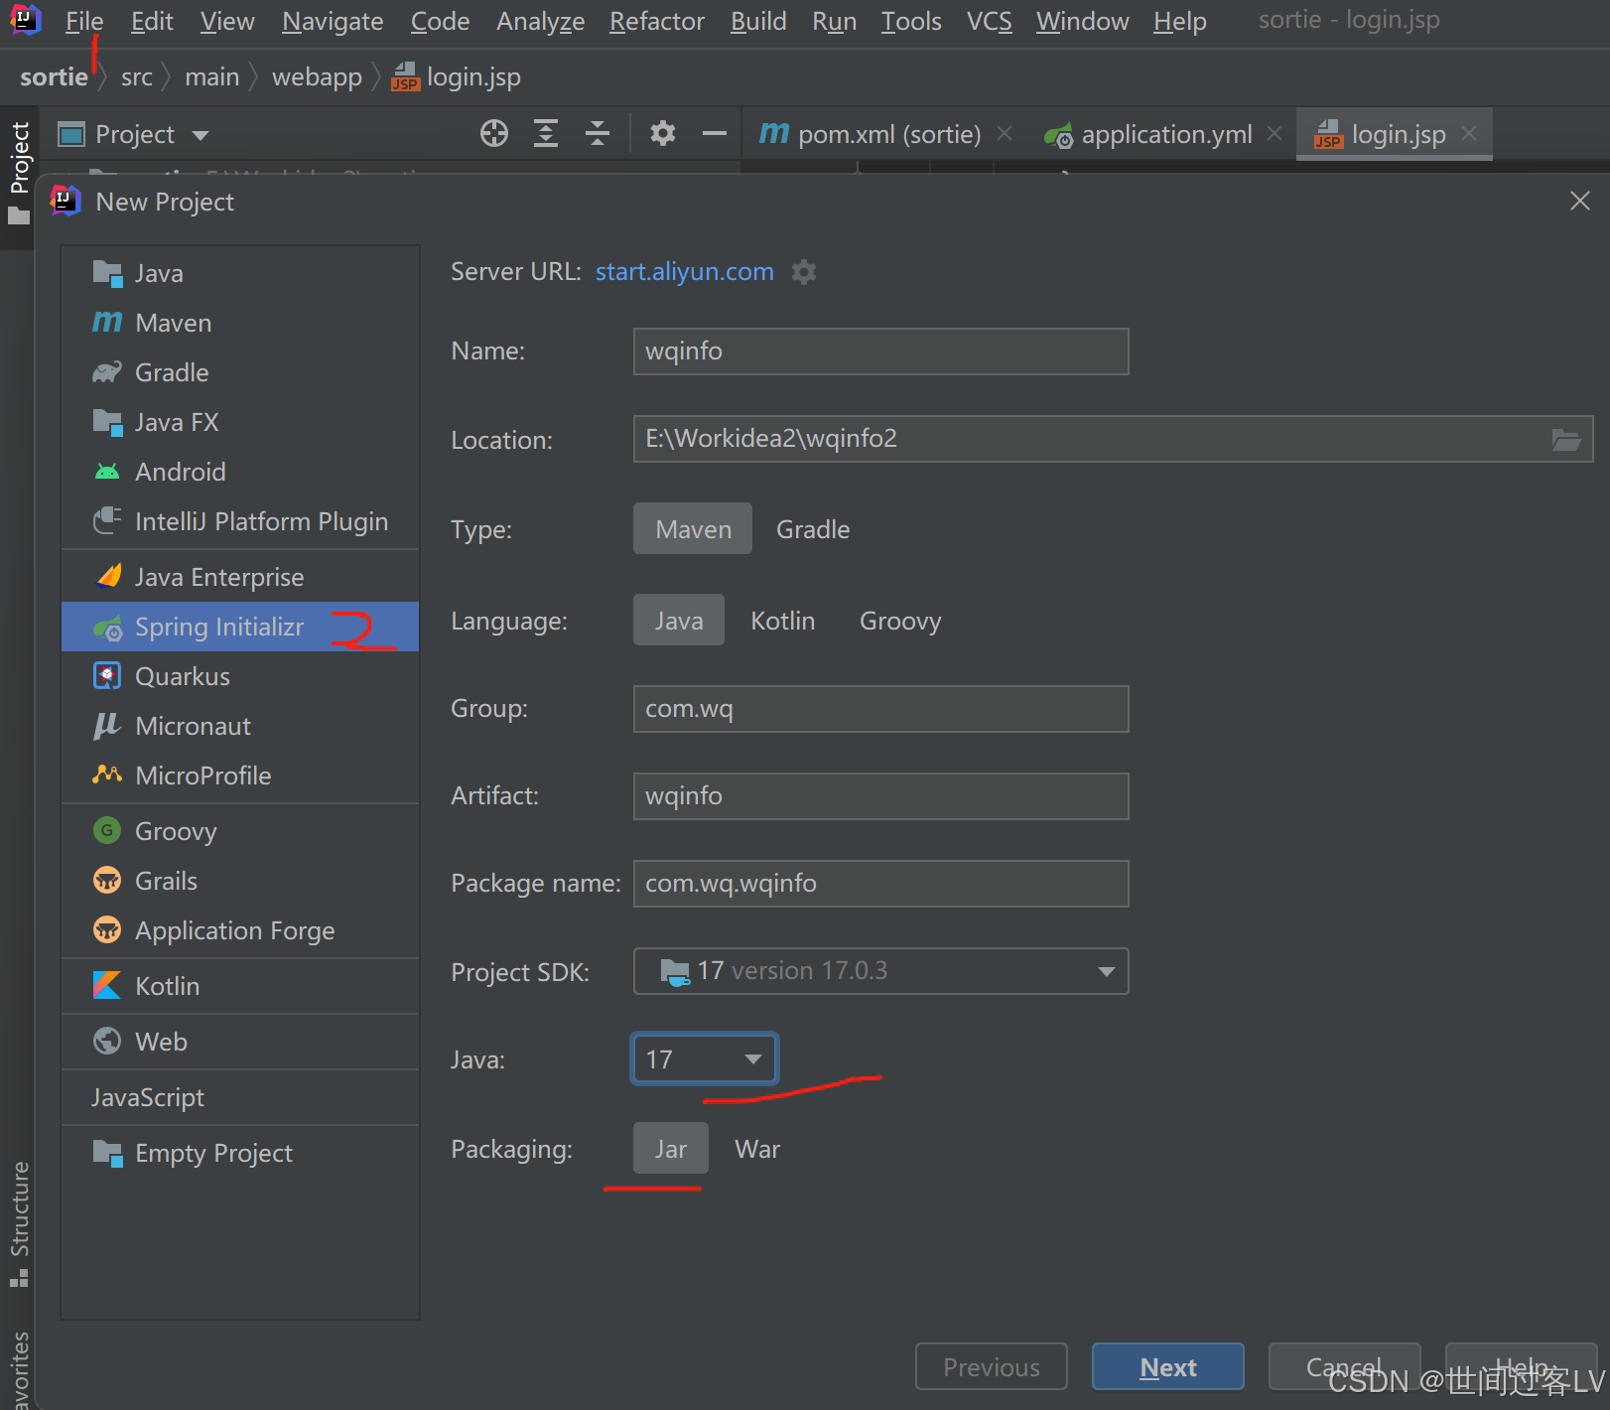
Task: Click the webapp breadcrumb
Action: [317, 76]
